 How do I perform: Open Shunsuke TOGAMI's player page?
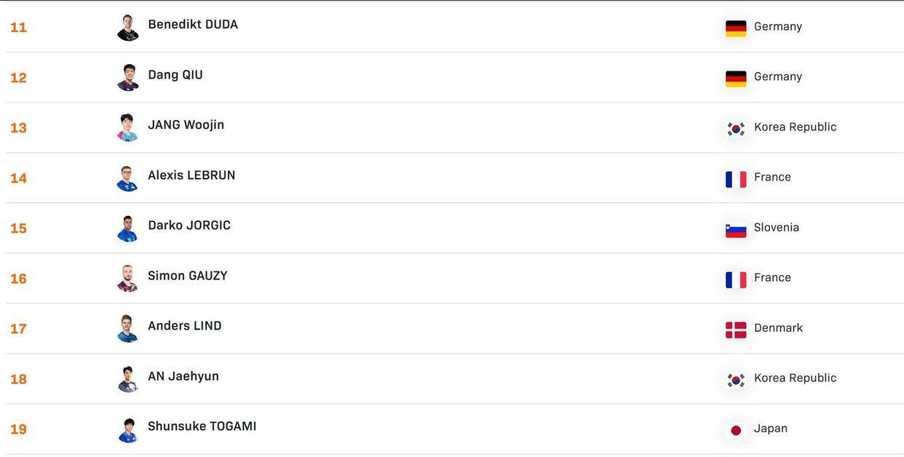202,426
